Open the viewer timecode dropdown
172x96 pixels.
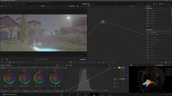click(72, 6)
